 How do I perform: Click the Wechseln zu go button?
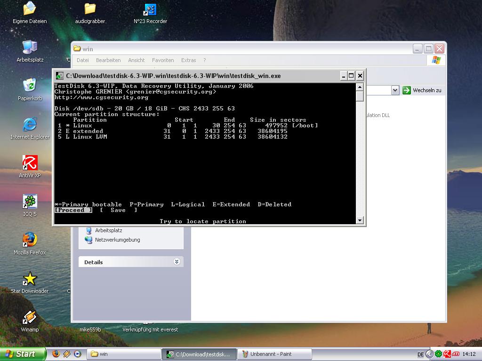(x=422, y=90)
